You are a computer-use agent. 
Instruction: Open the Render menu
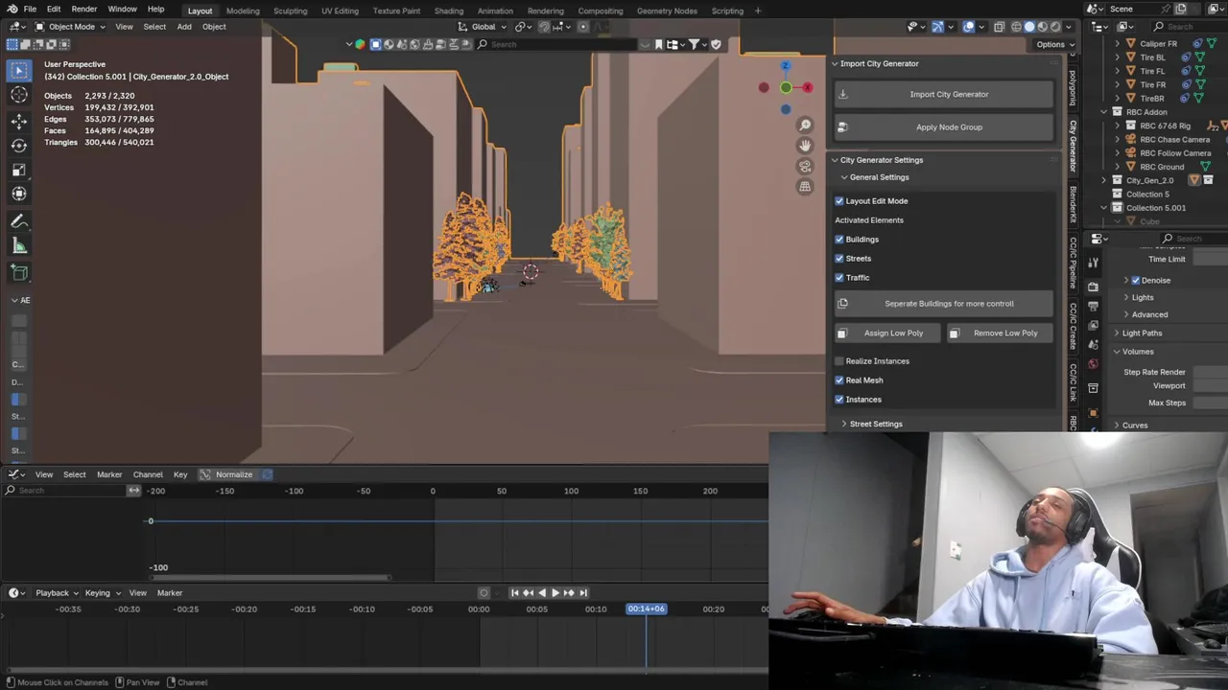click(x=84, y=9)
